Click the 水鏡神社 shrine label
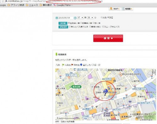Screen dimensions: 157x124 tap(141, 97)
